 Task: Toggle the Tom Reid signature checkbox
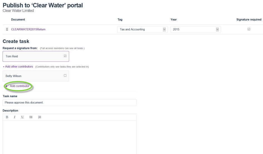click(65, 56)
